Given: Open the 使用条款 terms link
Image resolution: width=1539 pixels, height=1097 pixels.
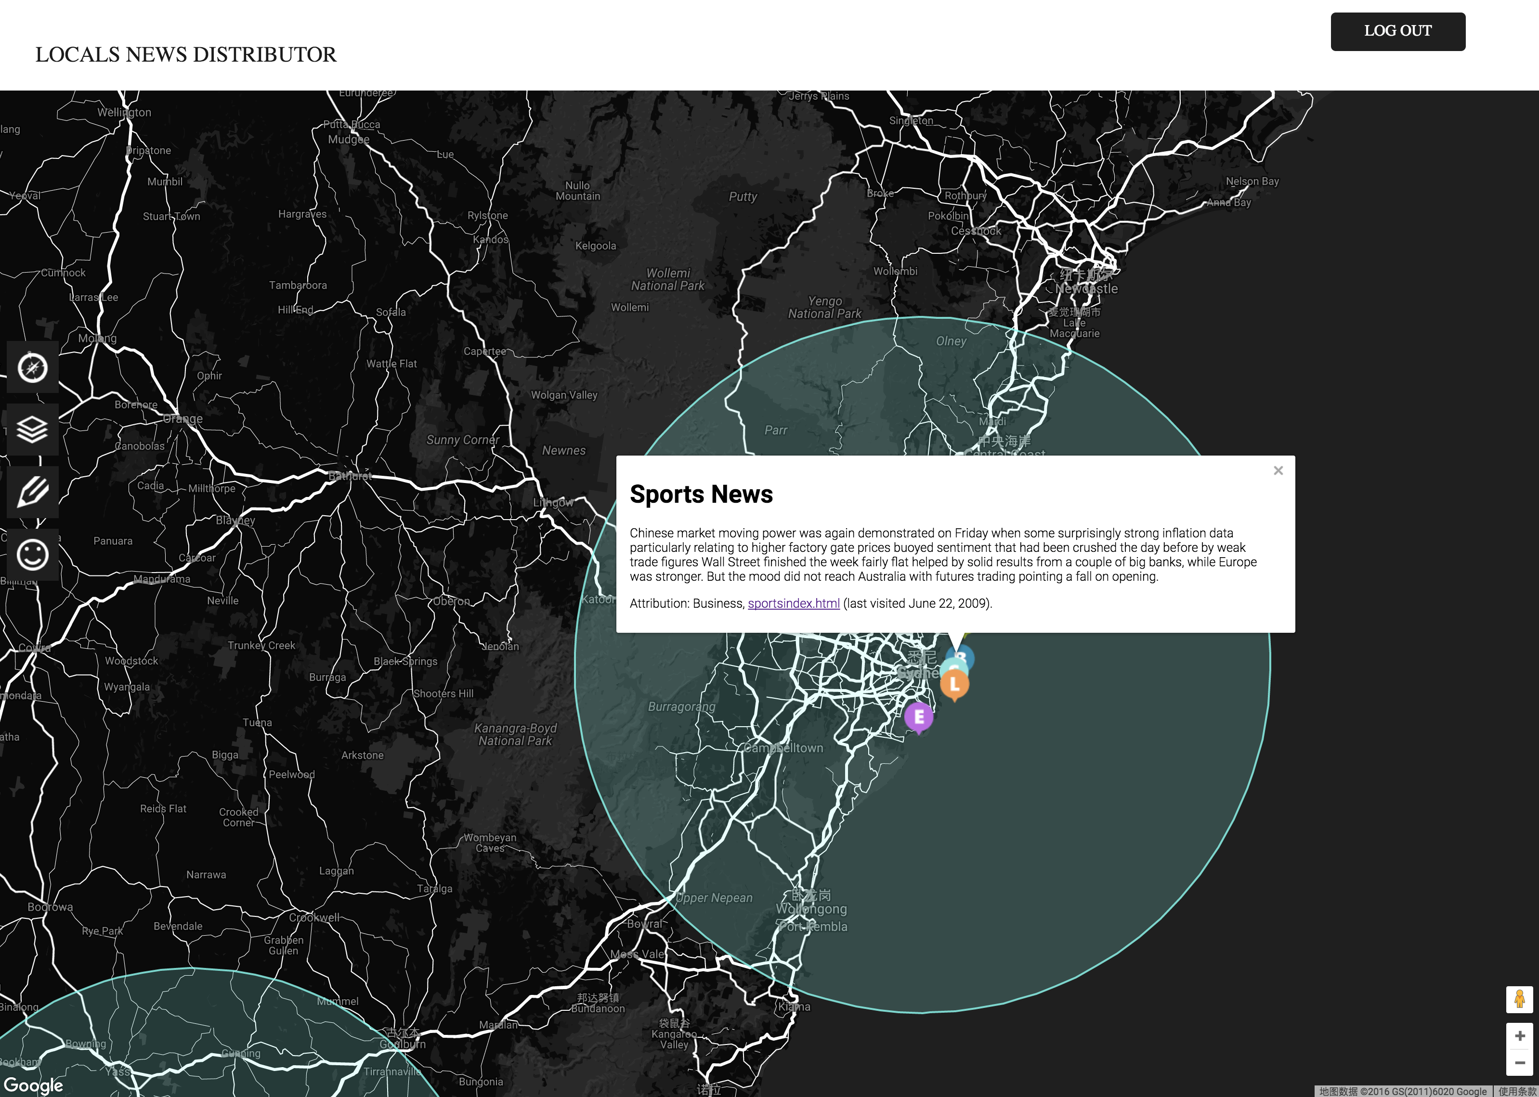Looking at the screenshot, I should 1517,1092.
